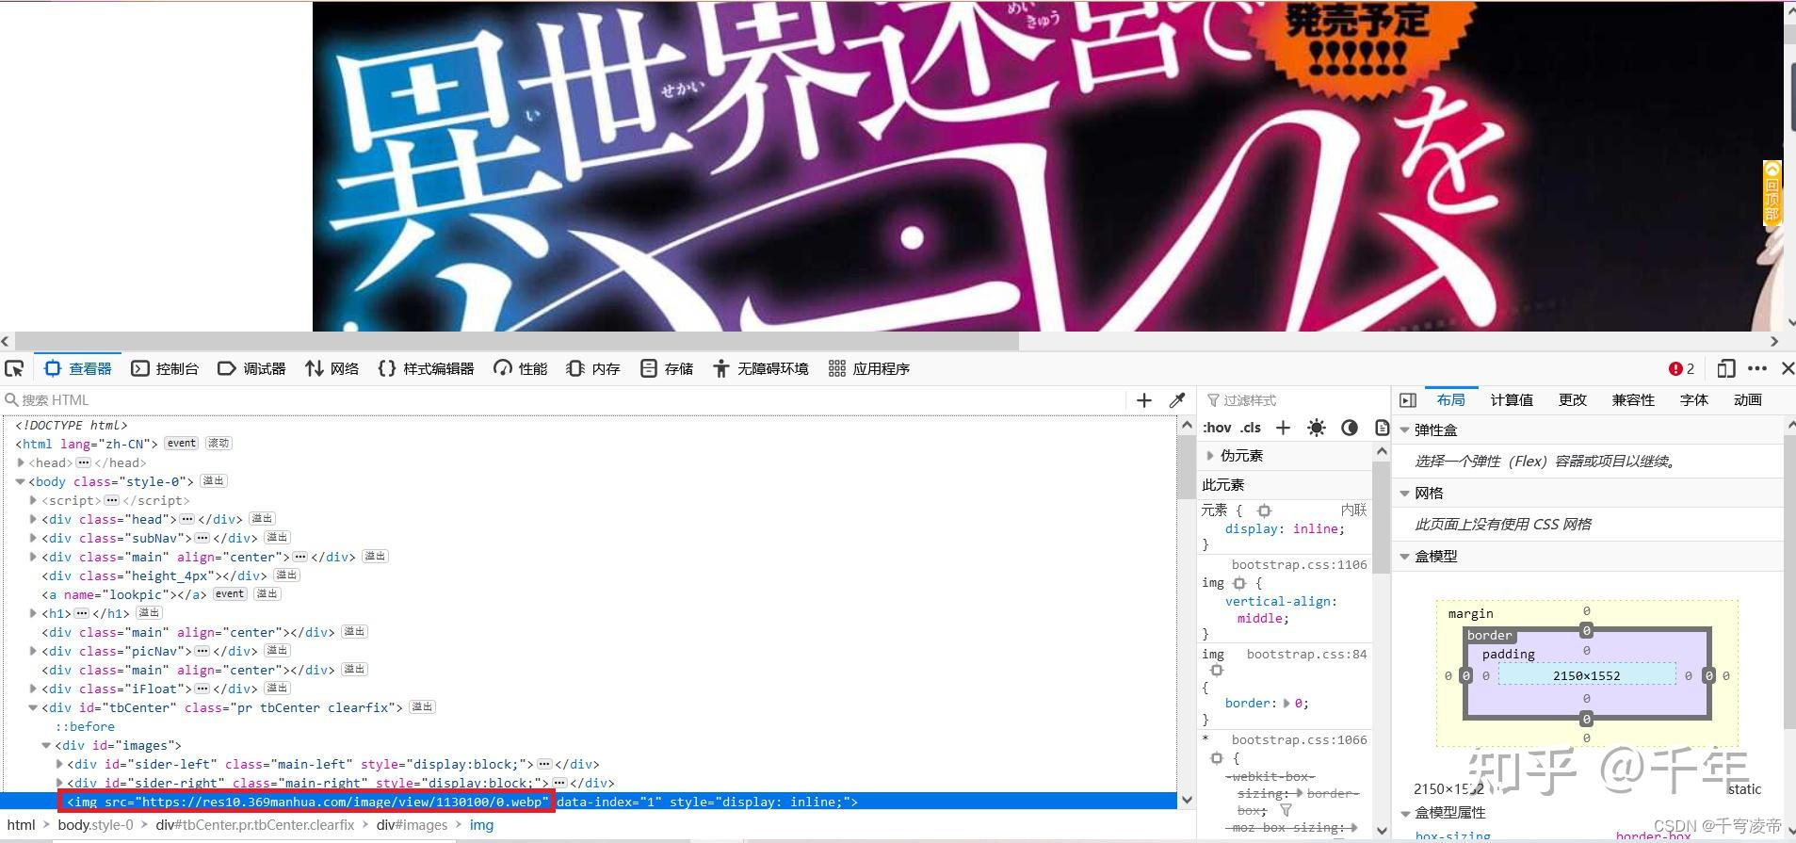
Task: Collapse the 盒模型 box model section
Action: (1404, 556)
